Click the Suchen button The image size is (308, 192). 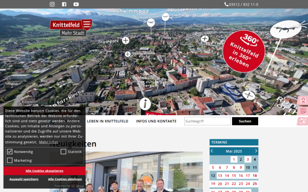click(x=245, y=121)
